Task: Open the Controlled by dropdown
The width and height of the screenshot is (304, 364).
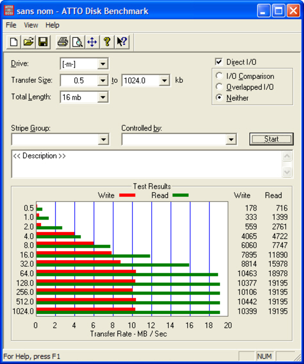Action: (x=231, y=140)
